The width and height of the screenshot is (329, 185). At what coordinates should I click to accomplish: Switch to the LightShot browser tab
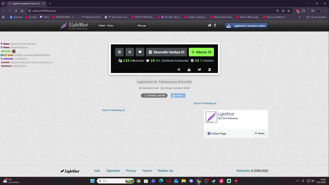coord(26,4)
